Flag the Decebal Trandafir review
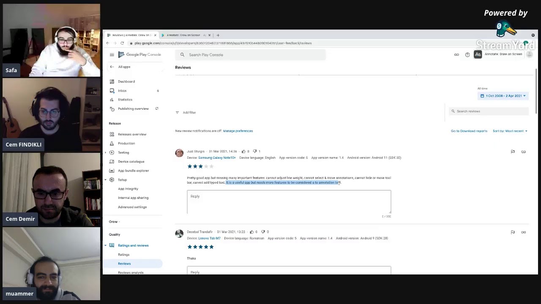Screen dimensions: 541x304 click(x=513, y=232)
